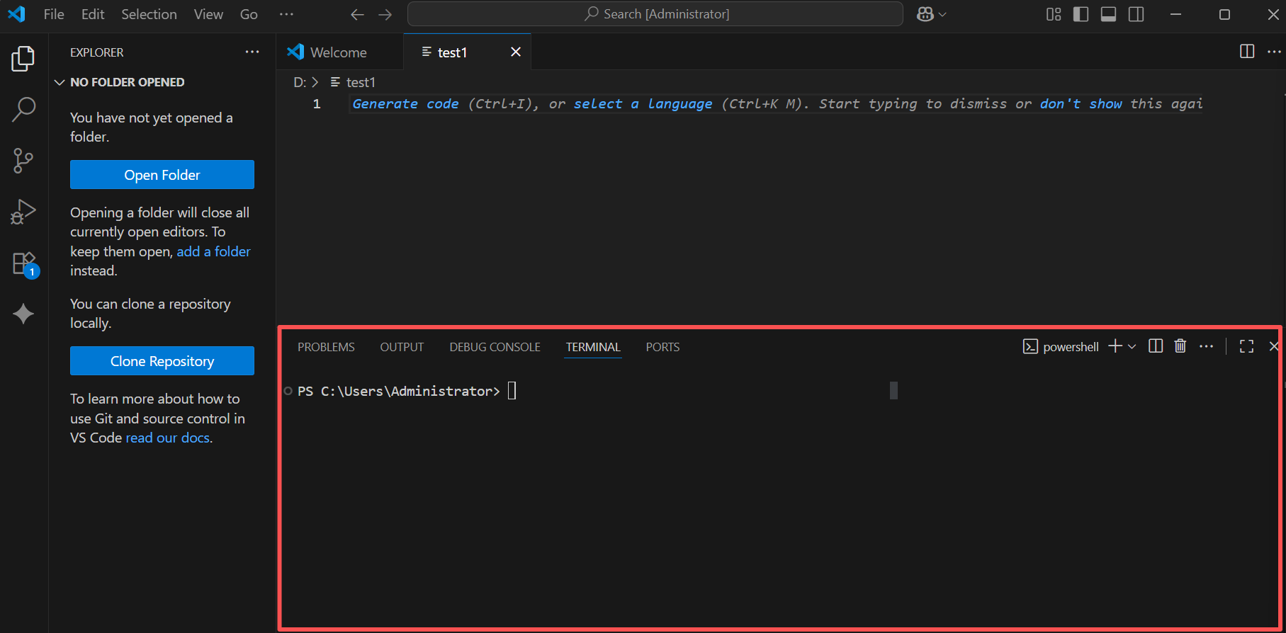This screenshot has width=1286, height=633.
Task: Click the sparkle icon in activity bar
Action: (x=23, y=314)
